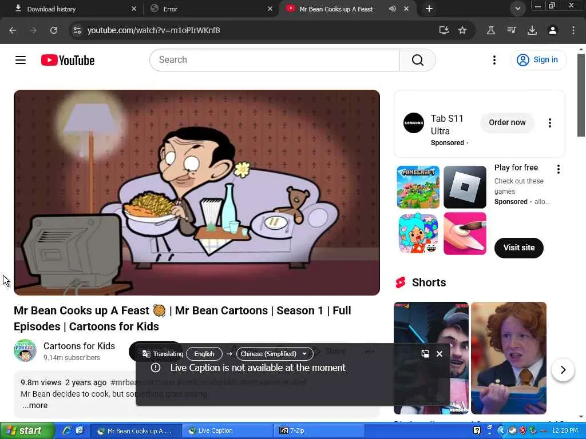This screenshot has width=586, height=439.
Task: Click the taskbar clock showing 12:20 PM
Action: click(x=565, y=431)
